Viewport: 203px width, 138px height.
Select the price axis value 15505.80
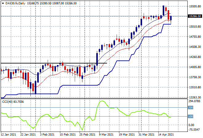tap(195, 6)
